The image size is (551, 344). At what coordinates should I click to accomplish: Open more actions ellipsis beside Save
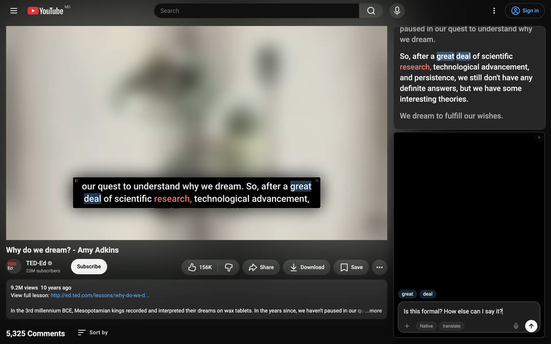click(x=379, y=268)
